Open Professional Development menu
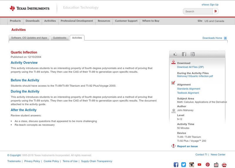Viewport: 235px width, 168px height. point(77,21)
